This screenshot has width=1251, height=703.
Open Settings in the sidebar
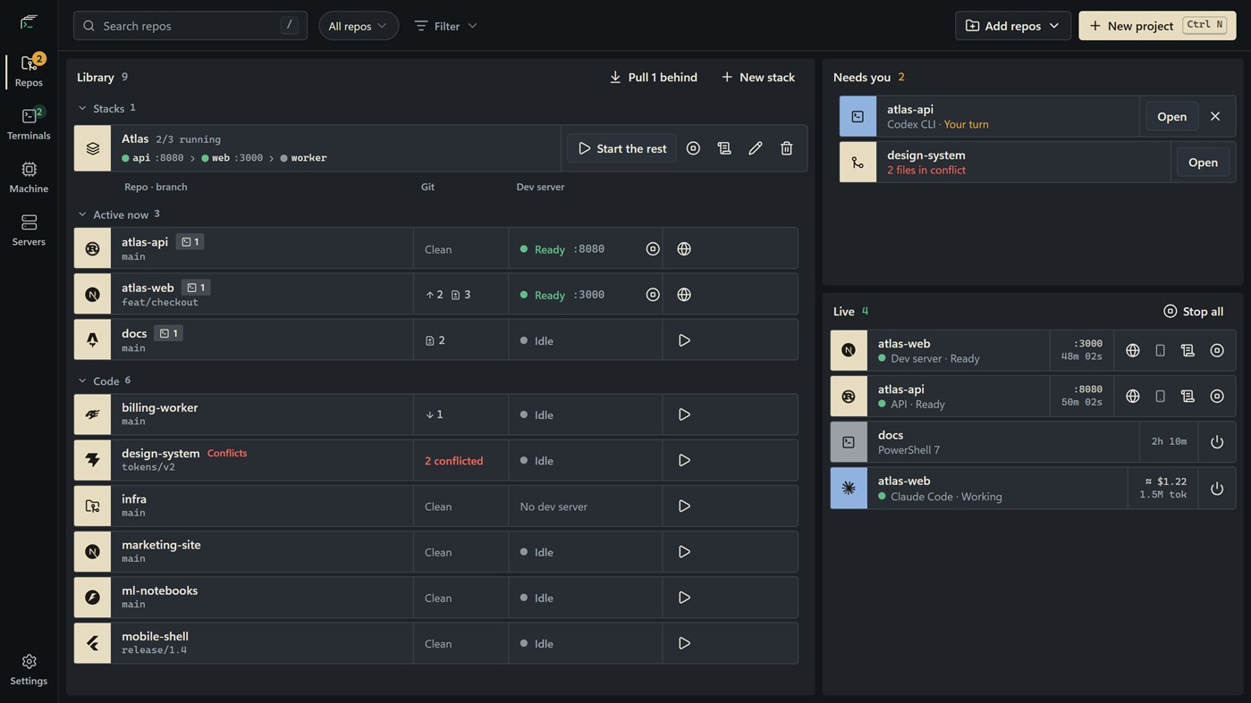(29, 669)
